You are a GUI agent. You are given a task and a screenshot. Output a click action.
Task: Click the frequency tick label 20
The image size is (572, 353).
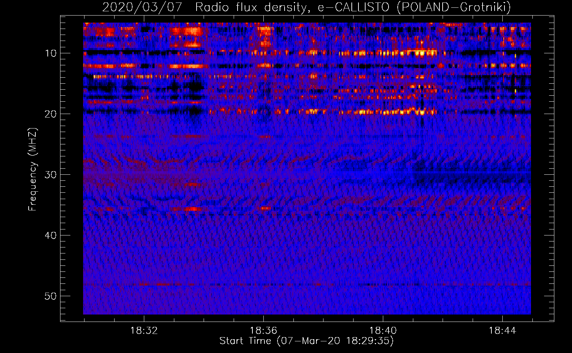(51, 114)
